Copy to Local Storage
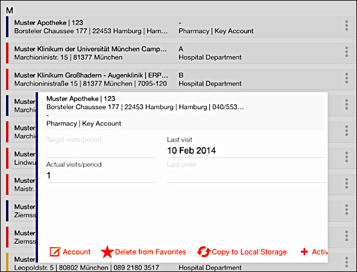Screen dimensions: 357x272 pos(249,252)
